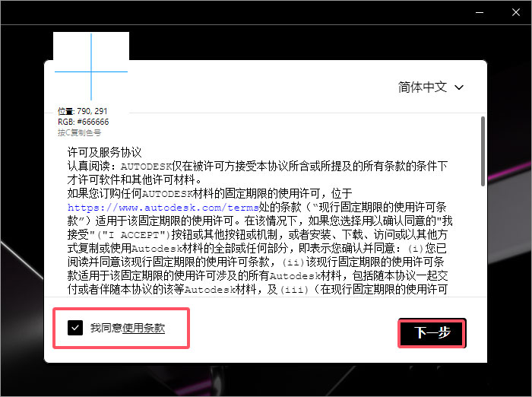Click the ("I ACCEPT") text in agreement
The width and height of the screenshot is (532, 397).
[134, 235]
